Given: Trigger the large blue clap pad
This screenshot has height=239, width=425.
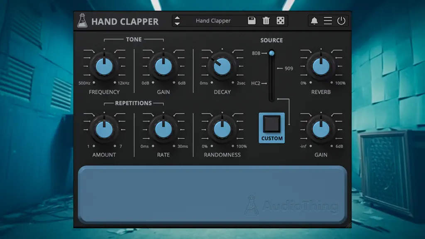Looking at the screenshot, I should click(212, 195).
